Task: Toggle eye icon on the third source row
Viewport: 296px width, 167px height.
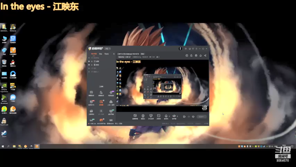Action: [x=89, y=65]
